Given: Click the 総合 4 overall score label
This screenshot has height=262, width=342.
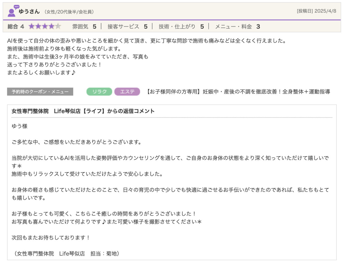Looking at the screenshot, I should 16,27.
